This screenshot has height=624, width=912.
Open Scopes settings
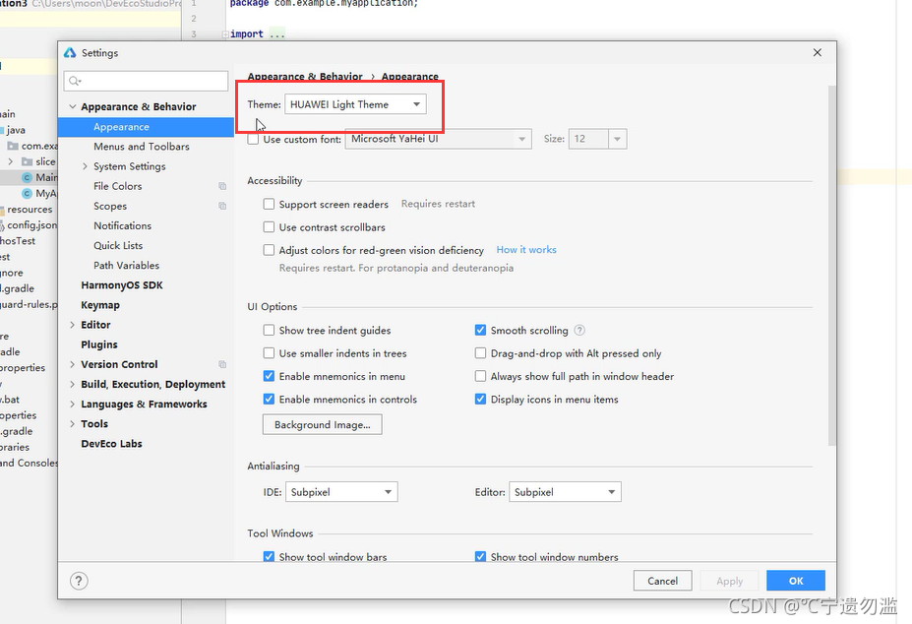pyautogui.click(x=110, y=206)
